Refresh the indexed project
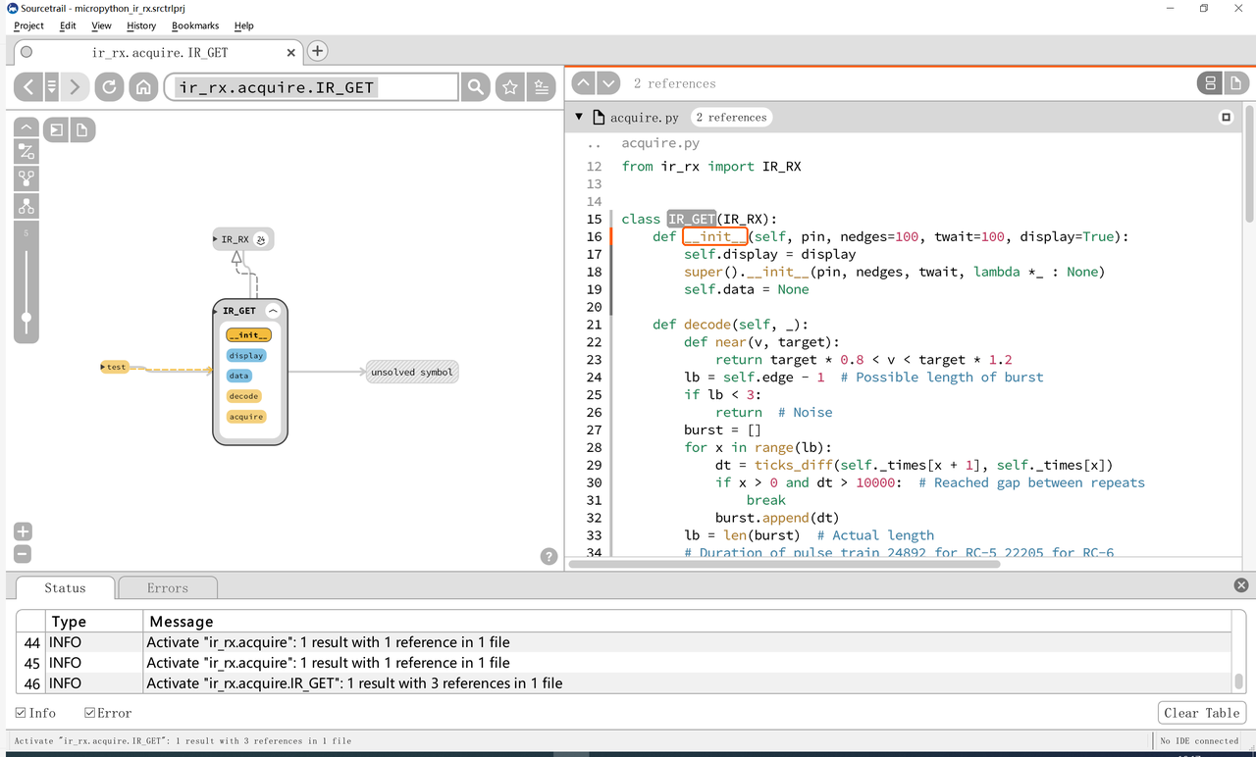Viewport: 1256px width, 757px height. tap(109, 87)
